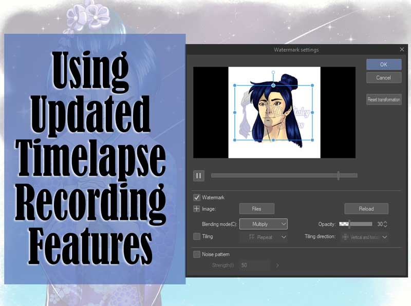
Task: Close the Watermark settings dialog
Action: [402, 49]
